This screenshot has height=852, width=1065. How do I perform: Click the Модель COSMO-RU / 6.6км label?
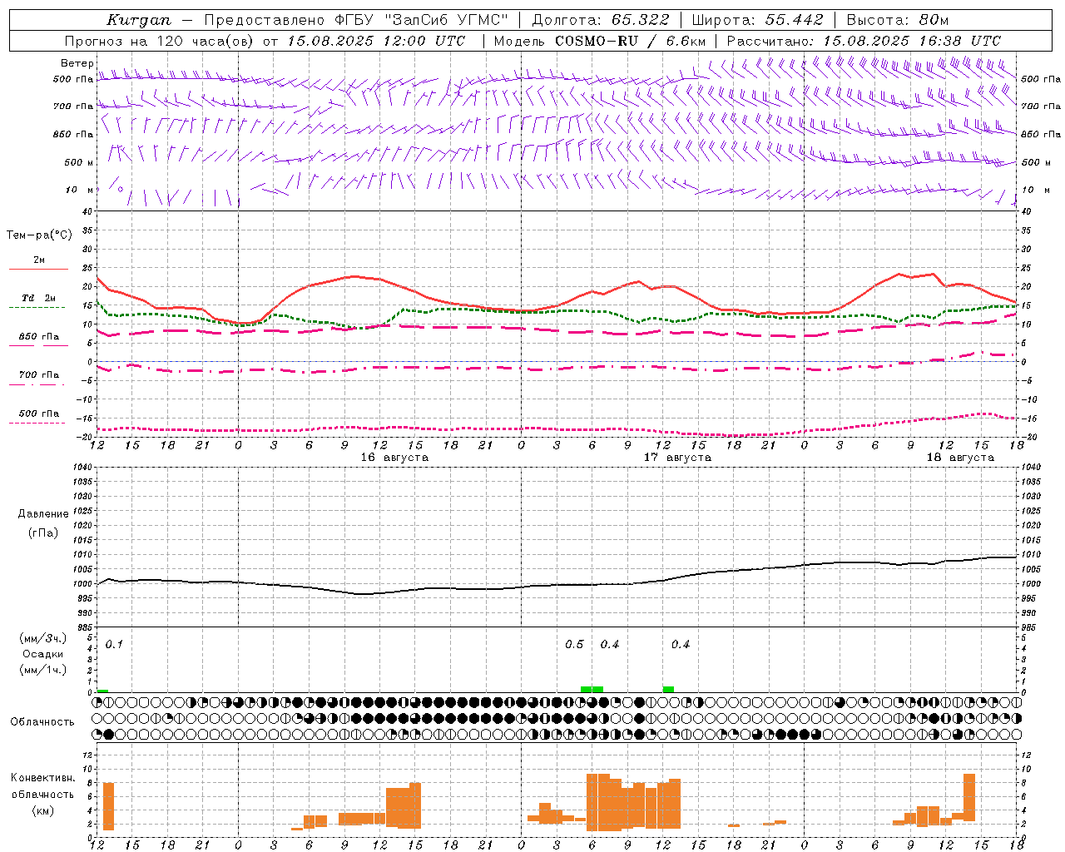(x=600, y=41)
